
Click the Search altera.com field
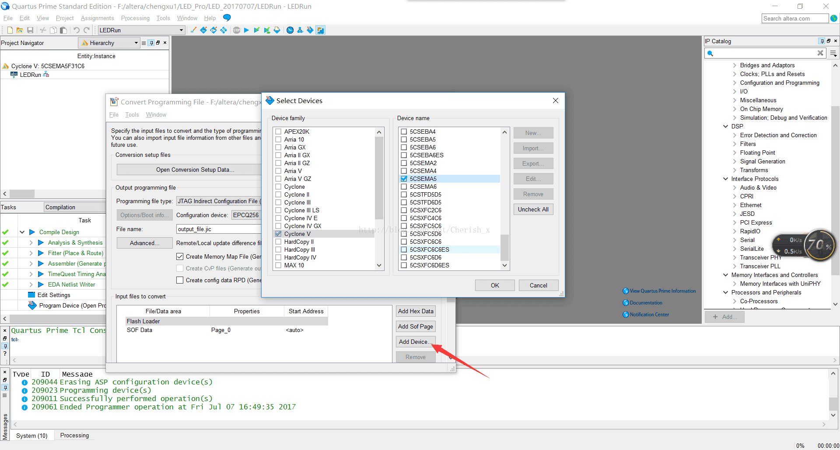795,18
